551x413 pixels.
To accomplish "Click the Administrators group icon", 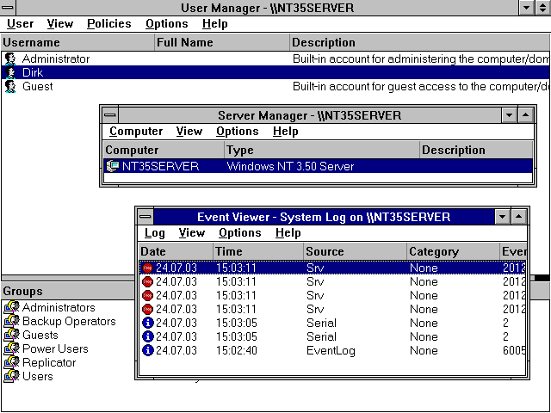I will (x=11, y=308).
